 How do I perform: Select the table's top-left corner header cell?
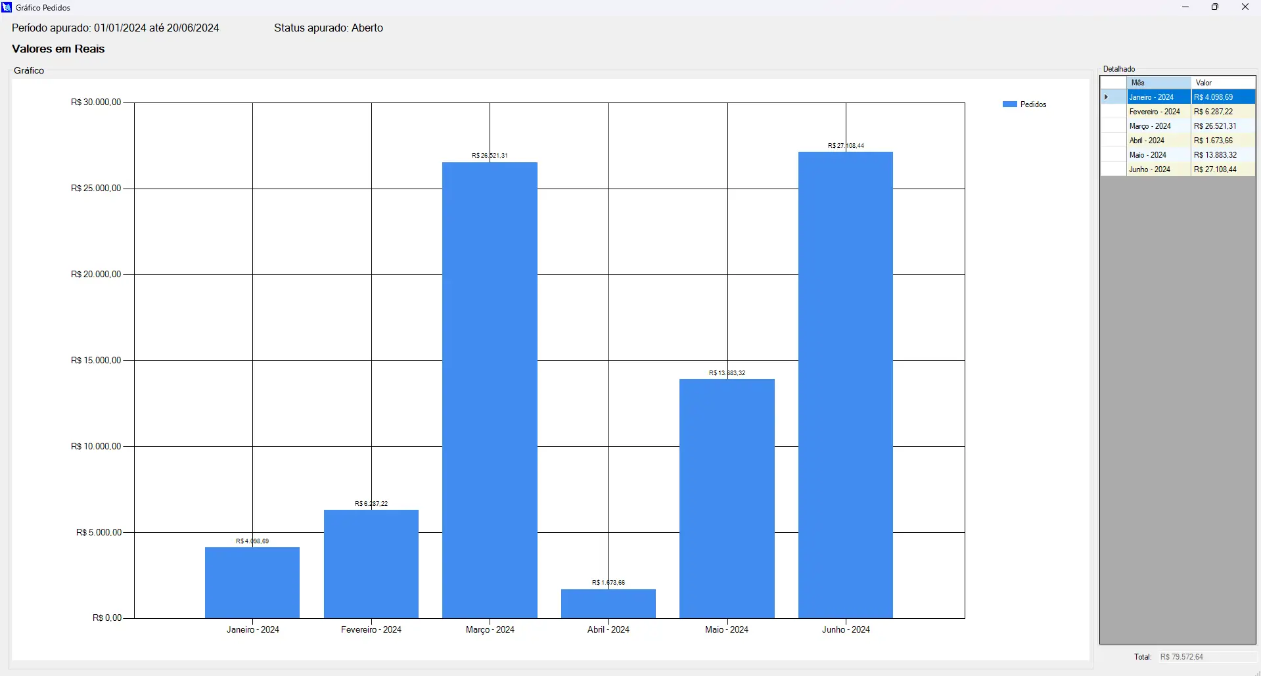tap(1113, 83)
